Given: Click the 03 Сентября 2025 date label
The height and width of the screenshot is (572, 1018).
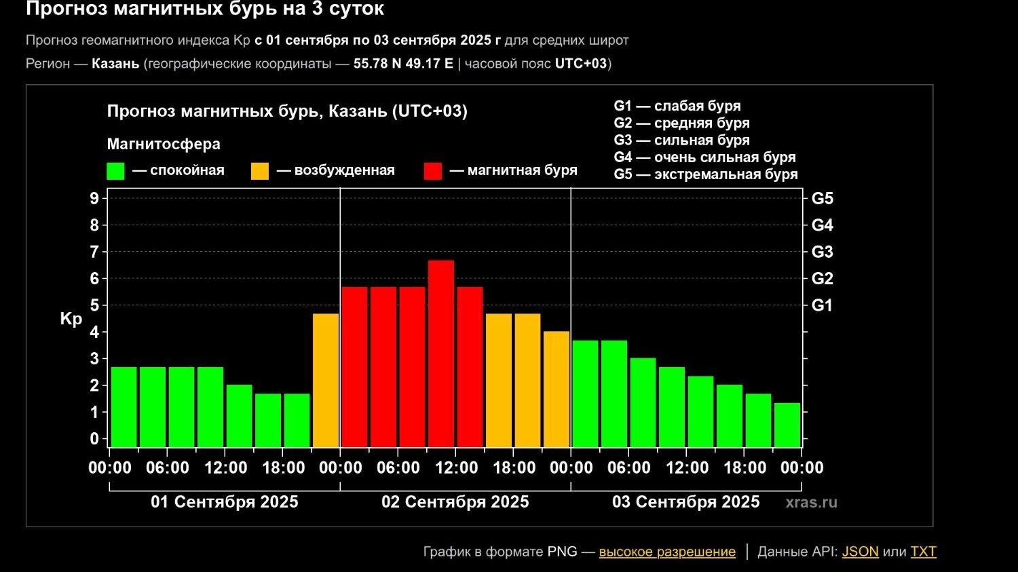Looking at the screenshot, I should click(685, 502).
